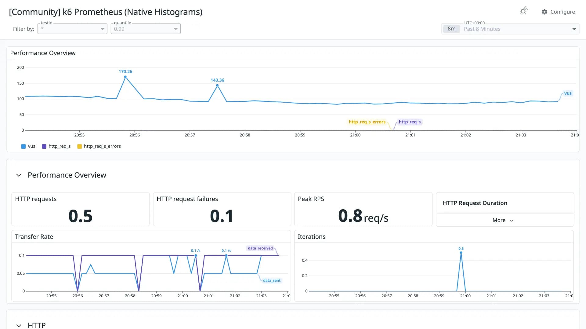Open the testid filter dropdown

[72, 29]
